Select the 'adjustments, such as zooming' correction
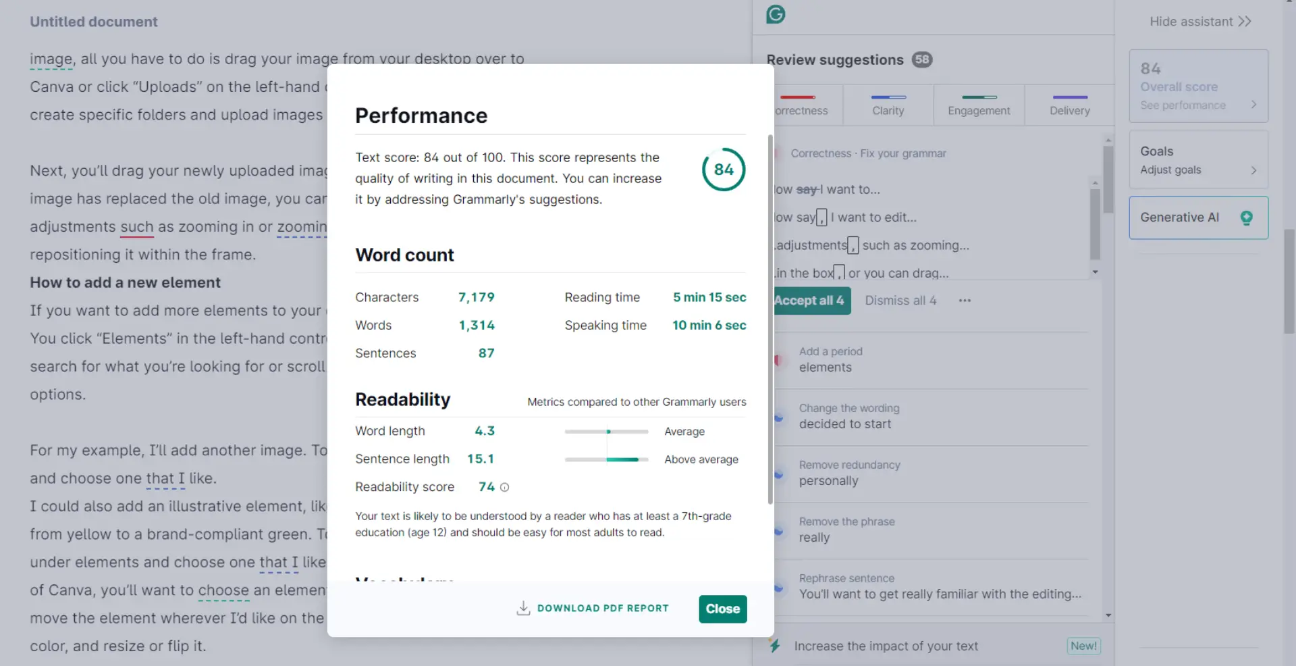The image size is (1296, 666). (872, 245)
